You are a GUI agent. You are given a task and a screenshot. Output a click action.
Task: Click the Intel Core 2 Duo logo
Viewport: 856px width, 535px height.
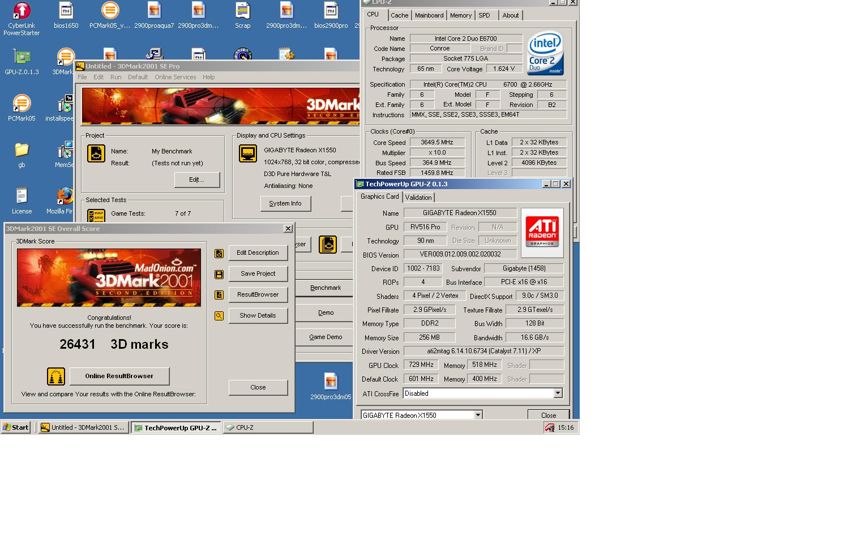(x=545, y=53)
